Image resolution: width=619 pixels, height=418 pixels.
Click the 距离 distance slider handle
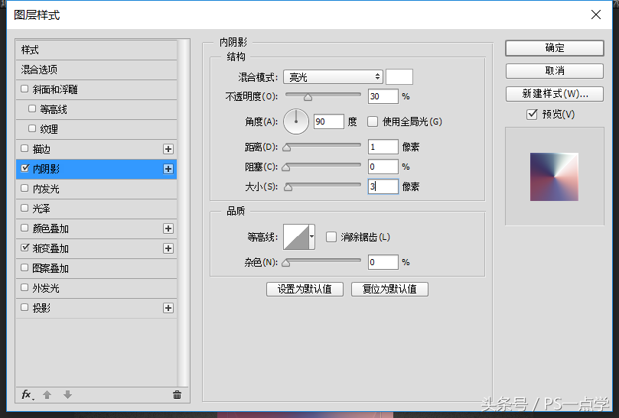[x=287, y=147]
